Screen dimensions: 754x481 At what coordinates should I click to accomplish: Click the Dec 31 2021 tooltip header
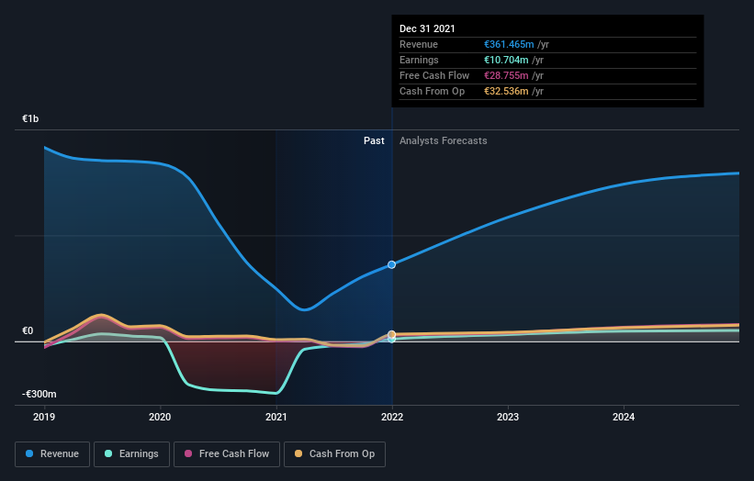427,28
